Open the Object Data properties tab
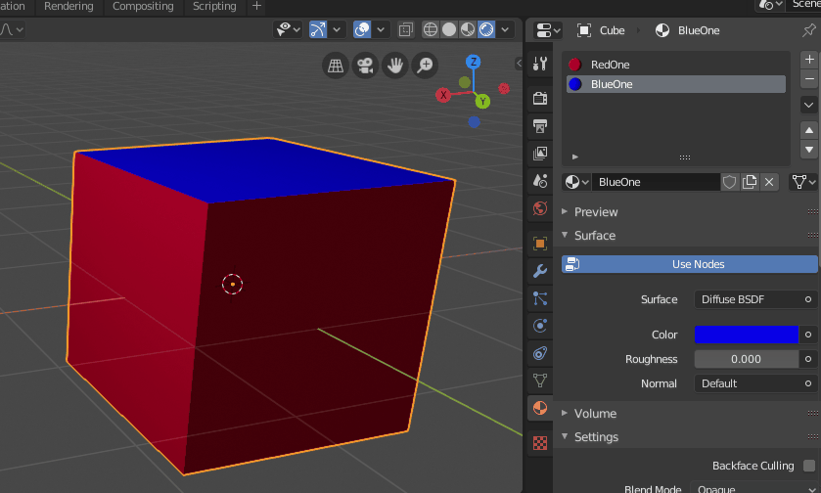821x493 pixels. (x=540, y=381)
